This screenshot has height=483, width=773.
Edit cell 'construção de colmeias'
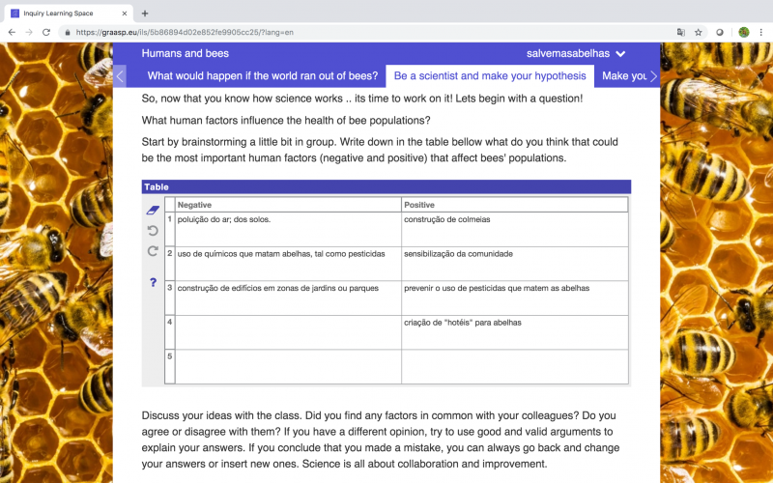click(x=515, y=230)
